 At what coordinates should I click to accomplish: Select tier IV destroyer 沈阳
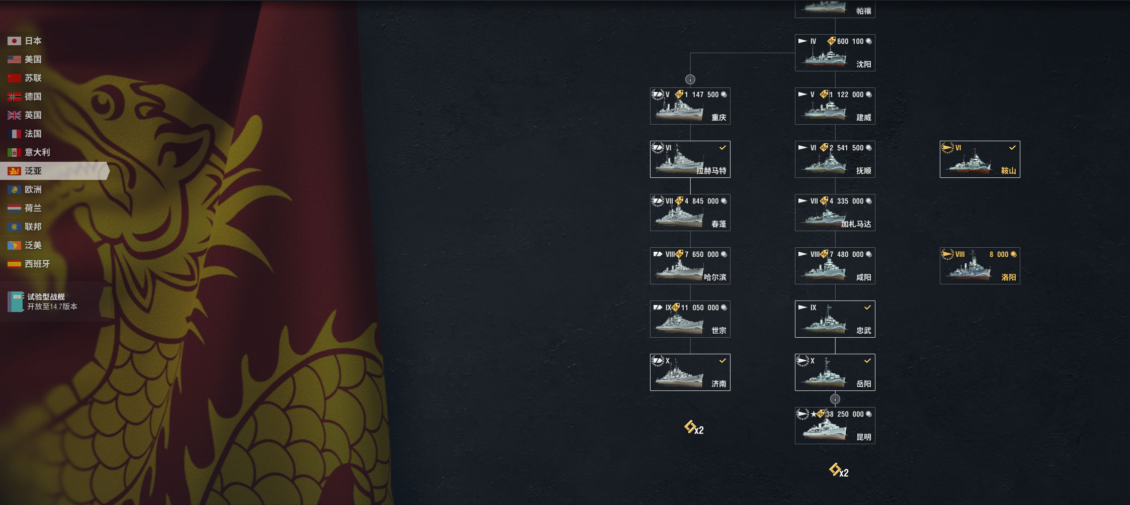click(835, 53)
